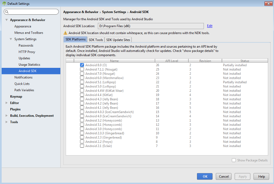The height and width of the screenshot is (184, 274).
Task: Click System Settings in the breadcrumb
Action: 114,12
